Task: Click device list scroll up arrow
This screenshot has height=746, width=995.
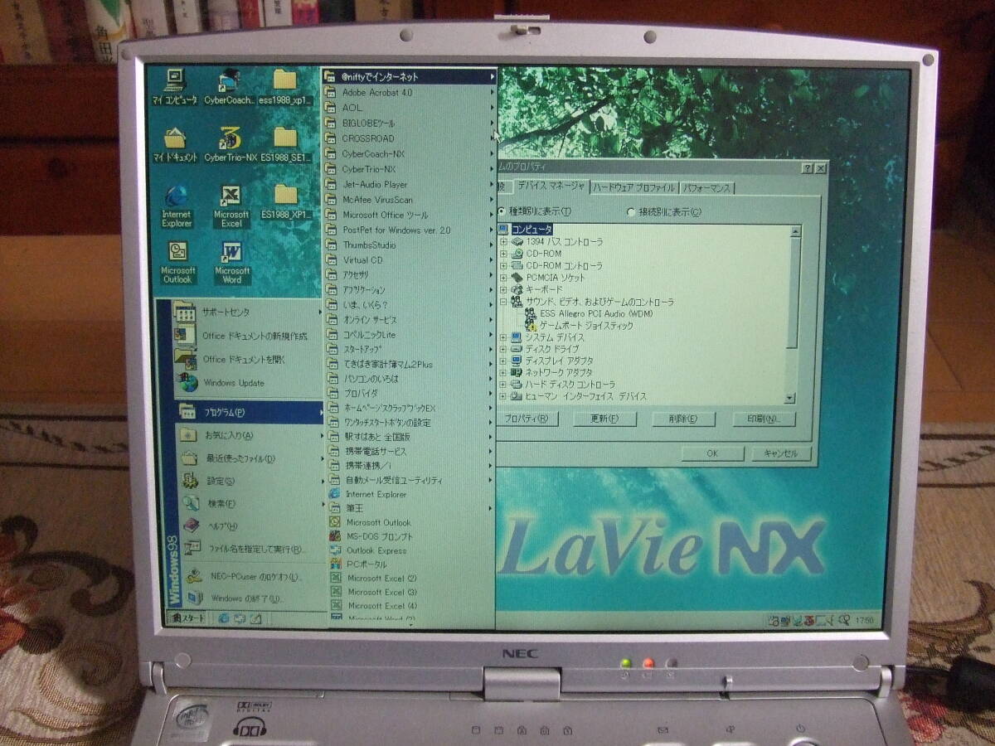Action: coord(796,231)
